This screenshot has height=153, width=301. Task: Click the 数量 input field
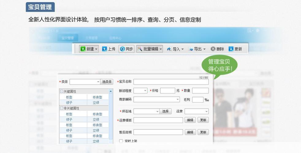[200, 91]
